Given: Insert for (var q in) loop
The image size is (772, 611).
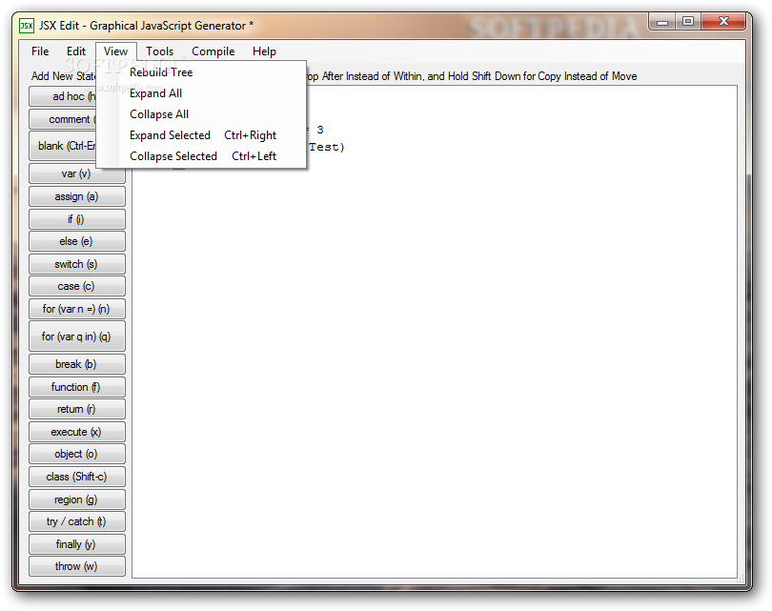Looking at the screenshot, I should tap(77, 336).
